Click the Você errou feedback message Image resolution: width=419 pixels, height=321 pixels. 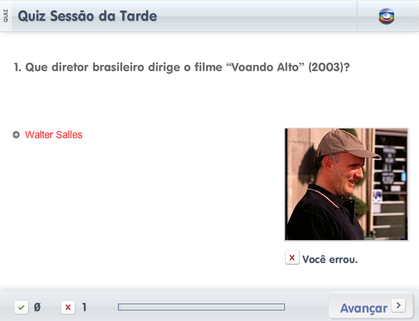330,260
